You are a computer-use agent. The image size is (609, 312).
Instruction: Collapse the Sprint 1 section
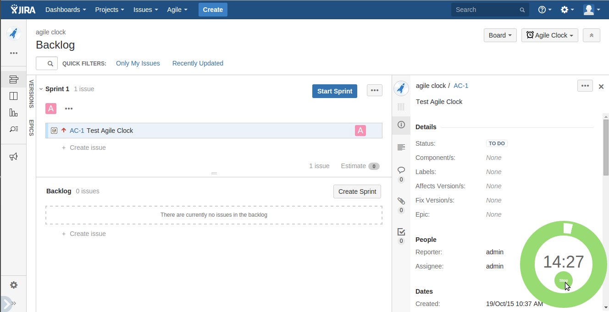[41, 89]
